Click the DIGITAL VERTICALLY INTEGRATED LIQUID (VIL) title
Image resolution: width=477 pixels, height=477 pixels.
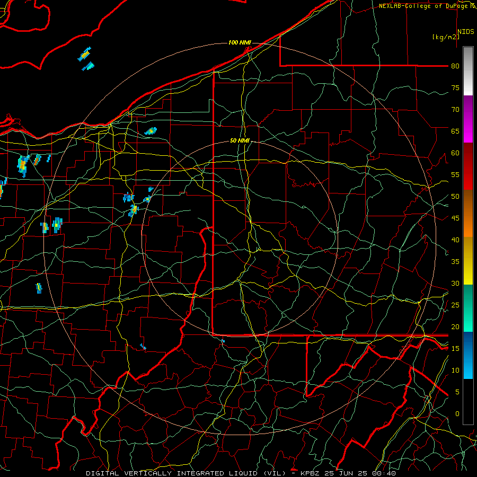[185, 473]
